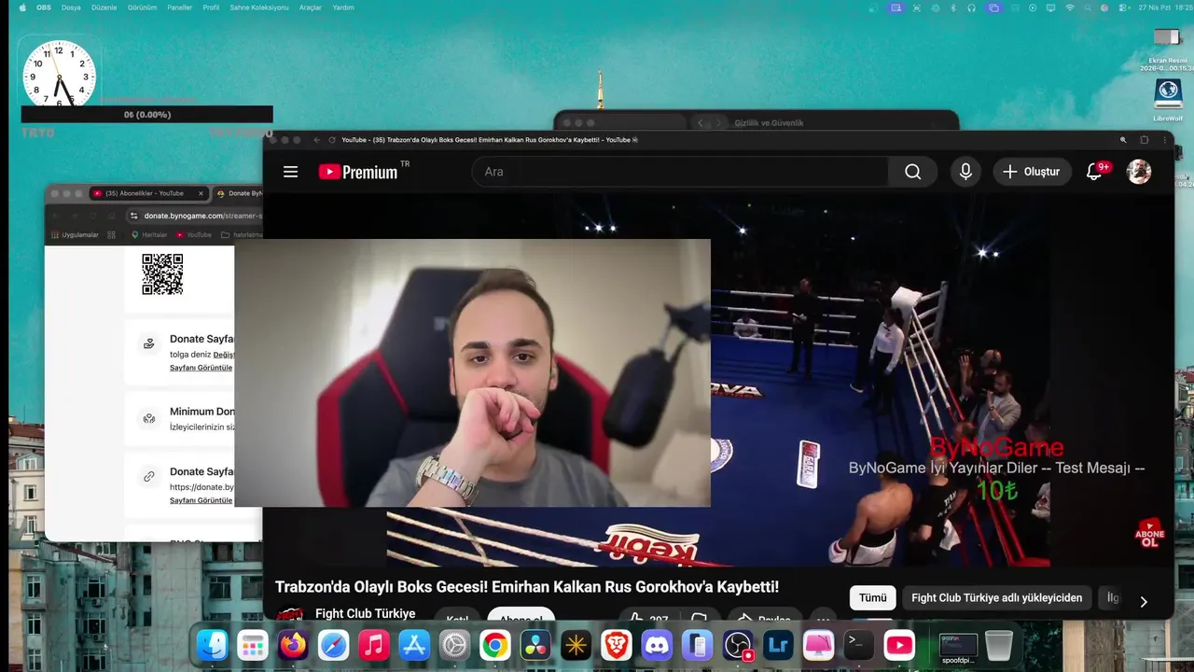Image resolution: width=1194 pixels, height=672 pixels.
Task: Open Music app from the Dock
Action: pos(374,645)
